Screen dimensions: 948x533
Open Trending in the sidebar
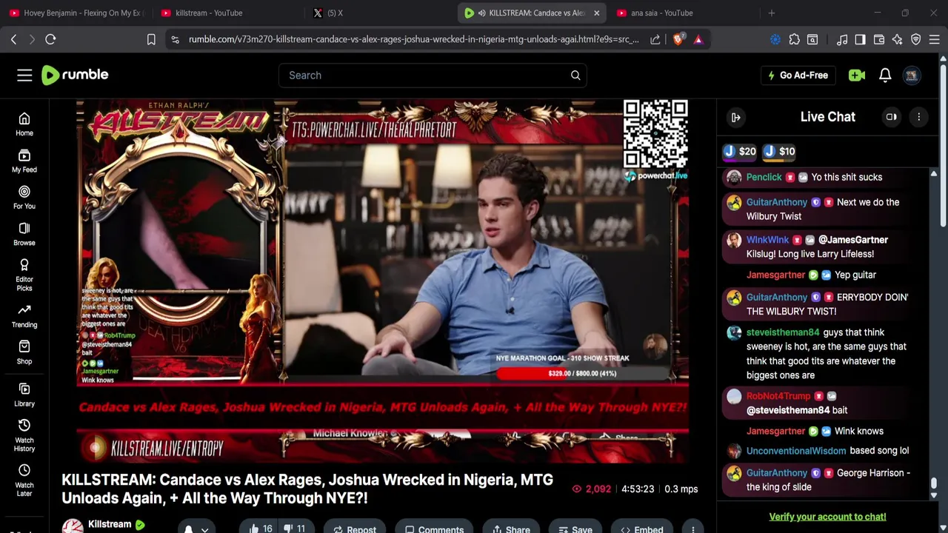click(24, 315)
